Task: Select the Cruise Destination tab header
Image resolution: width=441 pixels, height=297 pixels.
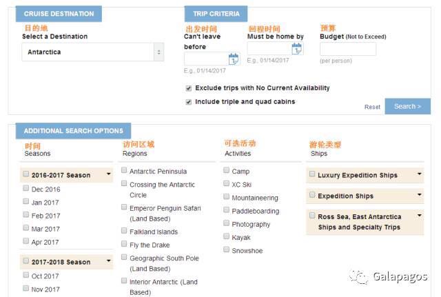Action: pos(59,14)
